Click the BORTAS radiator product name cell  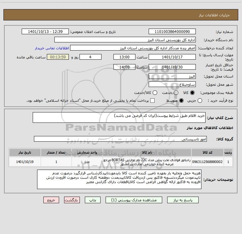(x=147, y=162)
